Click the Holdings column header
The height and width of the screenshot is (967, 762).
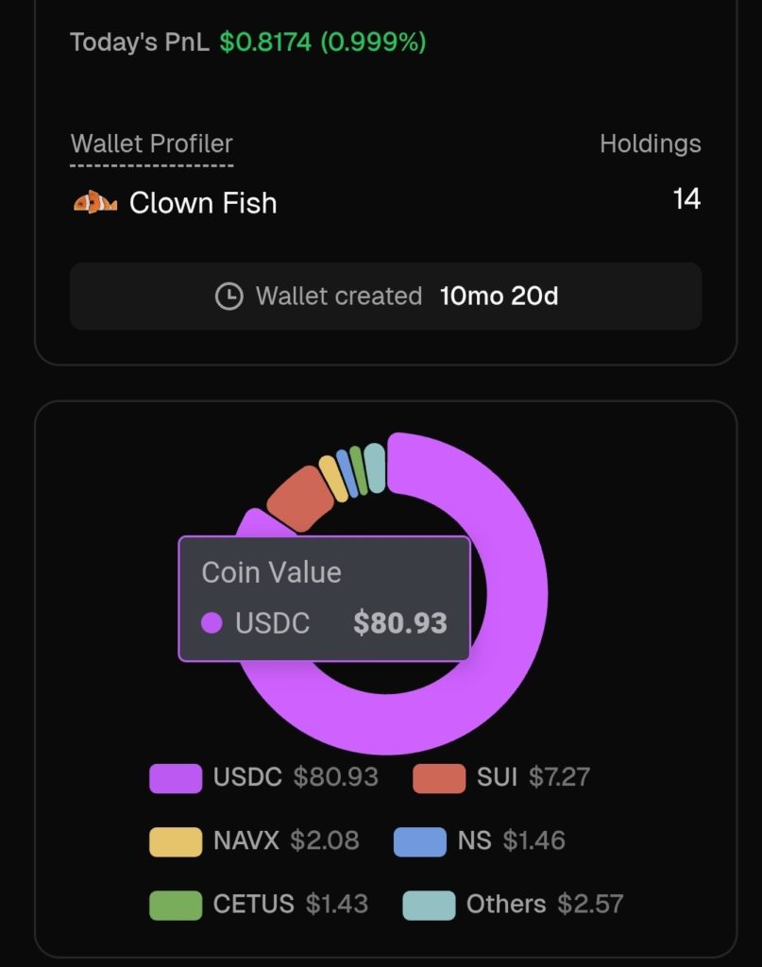[650, 144]
